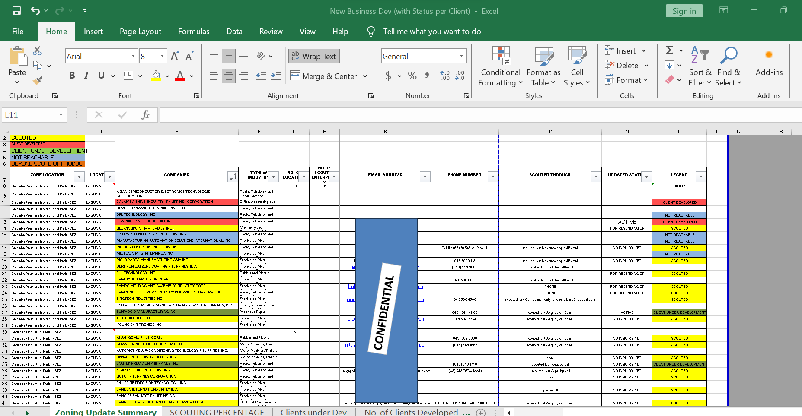Apply the yellow fill color
Image resolution: width=802 pixels, height=416 pixels.
(157, 76)
